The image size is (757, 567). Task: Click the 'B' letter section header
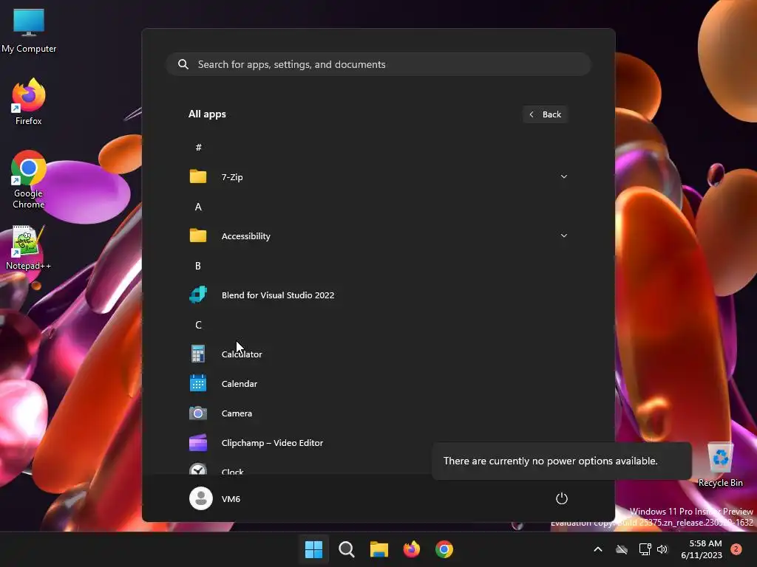click(x=198, y=266)
